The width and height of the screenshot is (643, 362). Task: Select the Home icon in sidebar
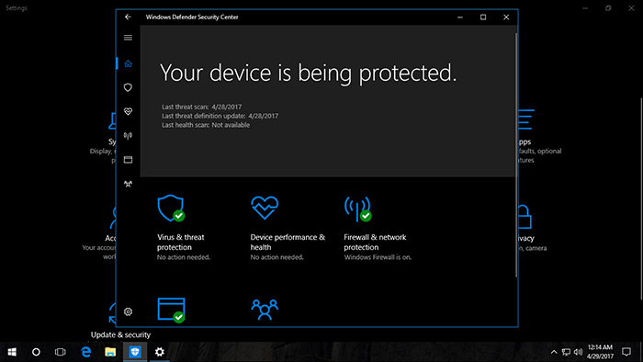(x=128, y=63)
